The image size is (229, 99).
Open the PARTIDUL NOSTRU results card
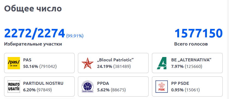point(39,86)
